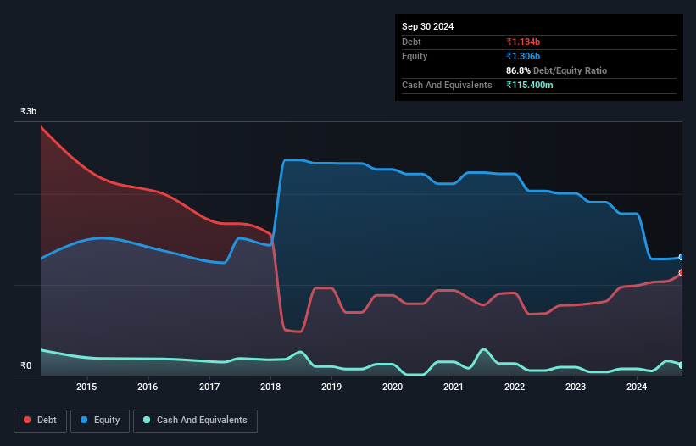696x446 pixels.
Task: Click the ₹0 y-axis label
Action: [26, 365]
